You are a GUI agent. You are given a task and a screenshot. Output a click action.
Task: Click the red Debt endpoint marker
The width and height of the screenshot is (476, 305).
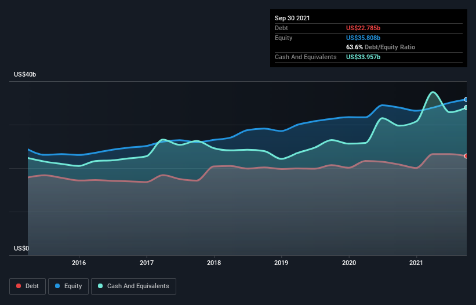click(x=466, y=156)
